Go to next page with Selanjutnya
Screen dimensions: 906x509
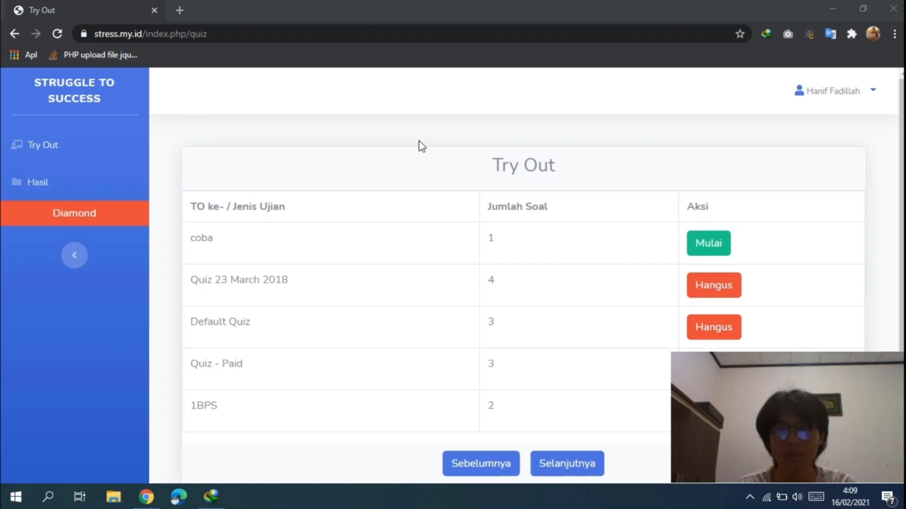coord(567,463)
